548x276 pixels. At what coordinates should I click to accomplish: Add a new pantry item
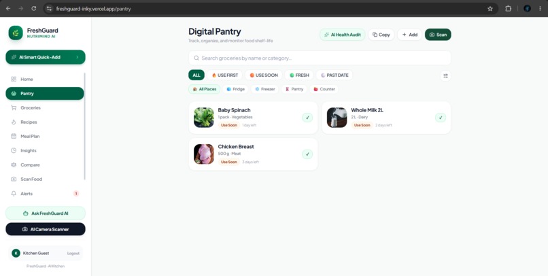409,35
